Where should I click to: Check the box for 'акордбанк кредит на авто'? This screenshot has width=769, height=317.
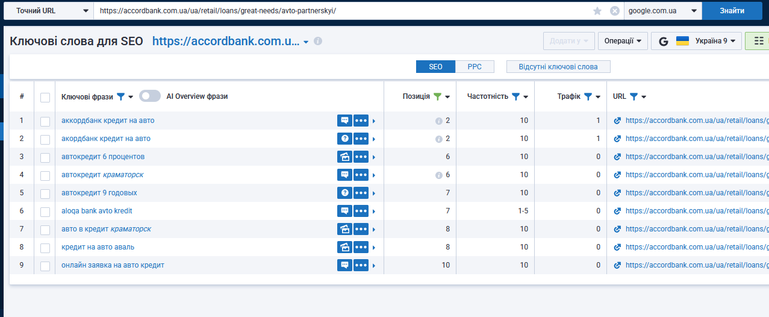click(x=45, y=139)
